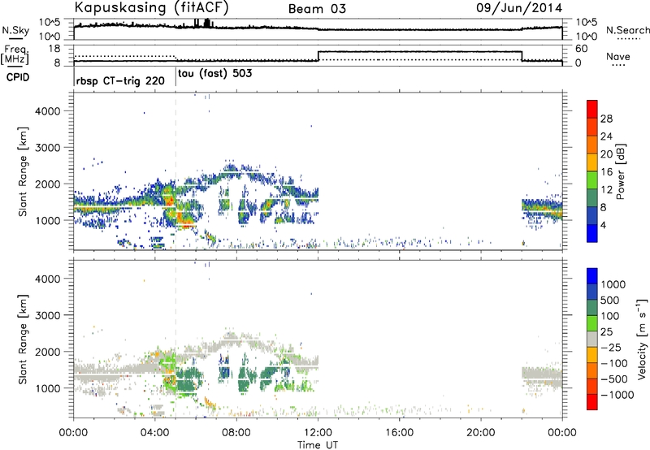Click the power panel Slant Range [km] label
This screenshot has width=650, height=450.
[x=23, y=171]
